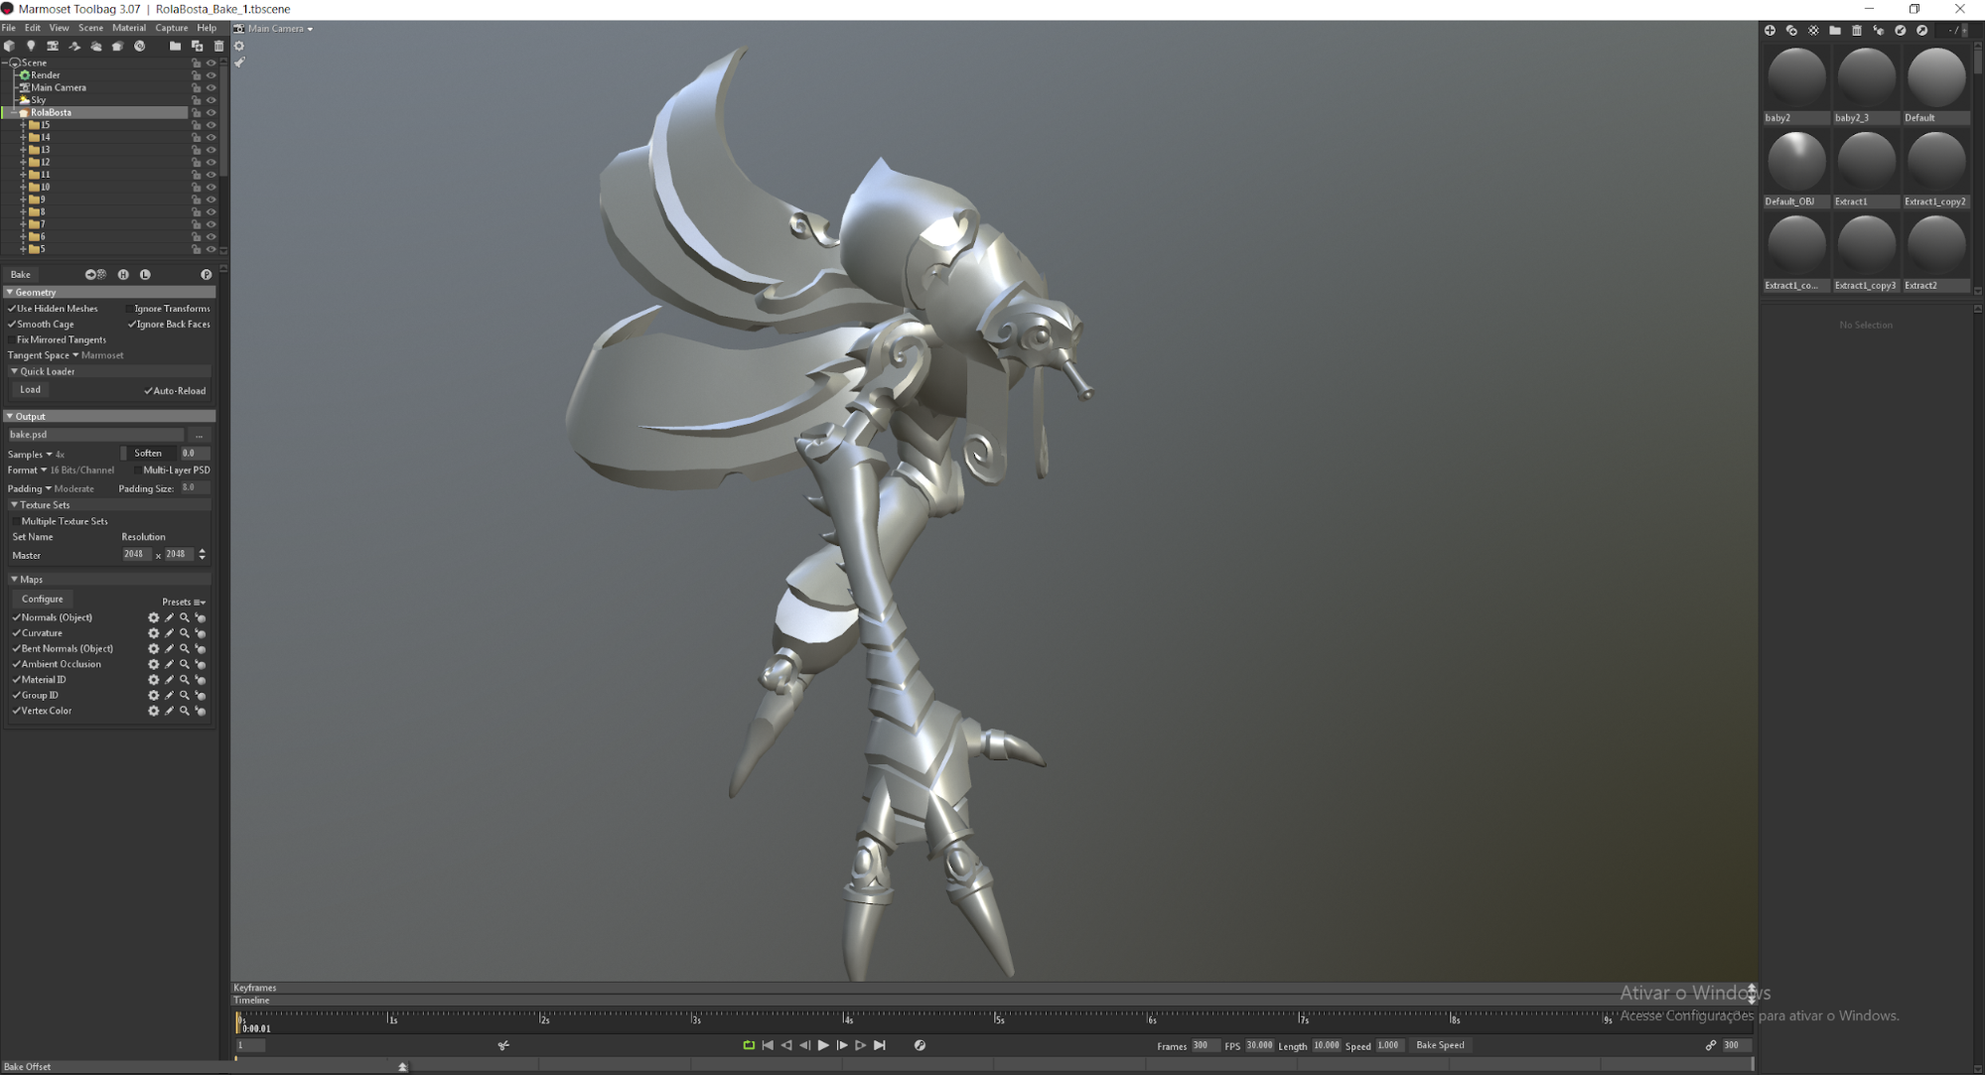Click the Configure maps button
Screen dimensions: 1985x1075
pos(42,600)
